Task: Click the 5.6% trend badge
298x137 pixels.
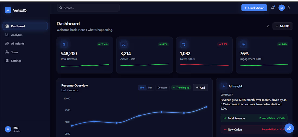Action: (283, 44)
